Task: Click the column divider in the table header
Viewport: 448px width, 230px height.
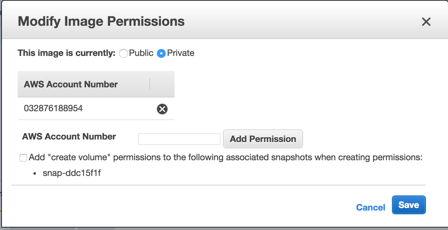Action: (150, 84)
